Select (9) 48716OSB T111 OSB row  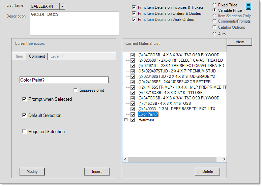(170, 93)
